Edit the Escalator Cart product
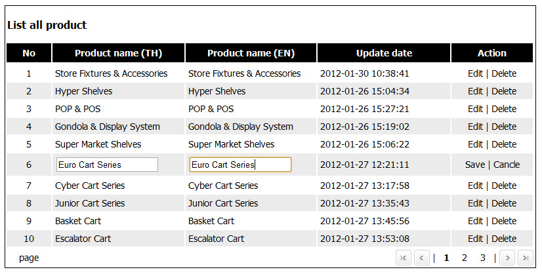The image size is (542, 276). pos(475,239)
